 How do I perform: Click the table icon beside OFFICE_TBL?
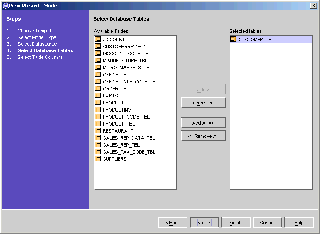point(98,74)
